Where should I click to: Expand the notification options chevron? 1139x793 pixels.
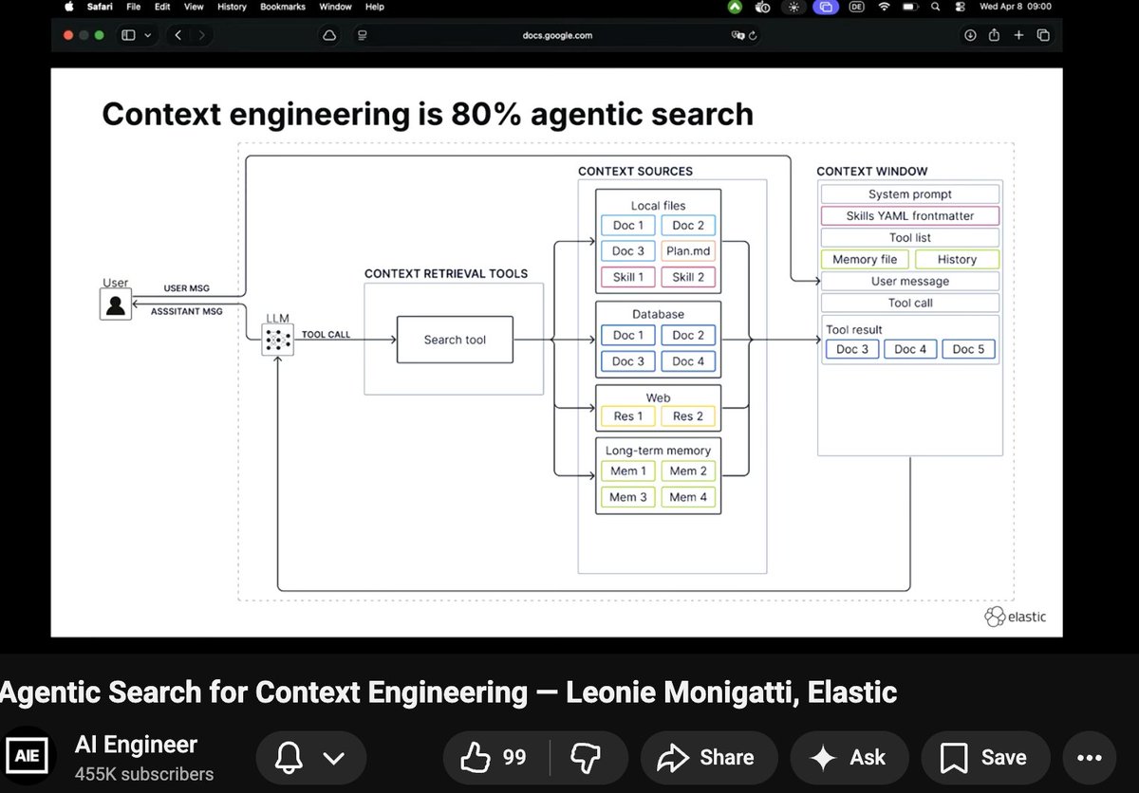point(333,758)
